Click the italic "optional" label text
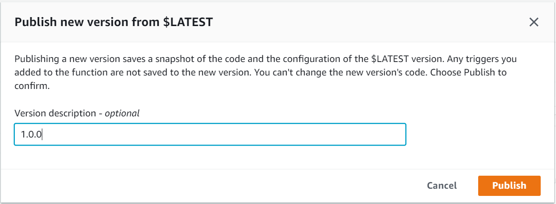556x204 pixels. (122, 113)
